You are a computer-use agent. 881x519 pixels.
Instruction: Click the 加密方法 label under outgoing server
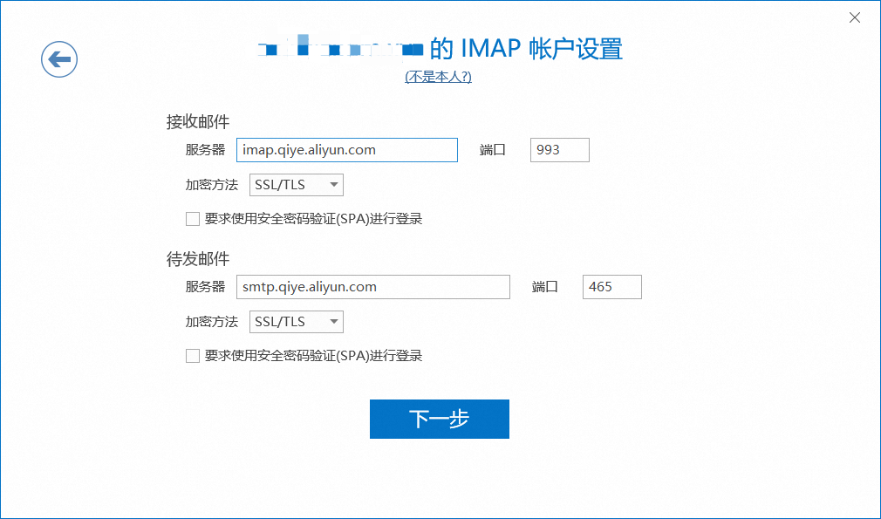pos(211,322)
